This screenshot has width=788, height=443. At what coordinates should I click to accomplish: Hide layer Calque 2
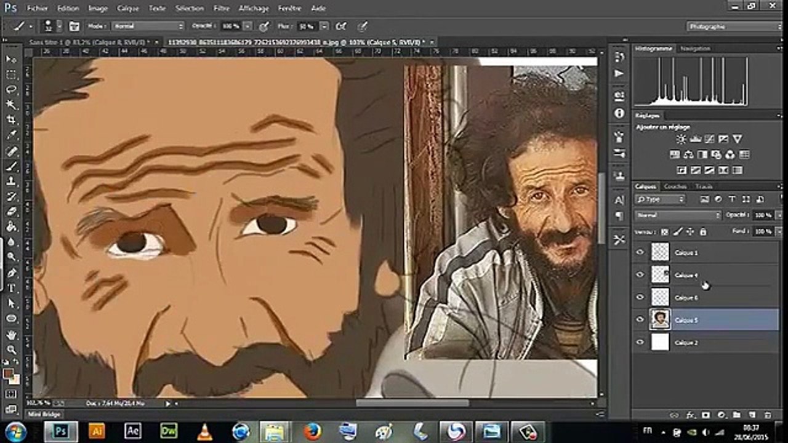coord(640,342)
